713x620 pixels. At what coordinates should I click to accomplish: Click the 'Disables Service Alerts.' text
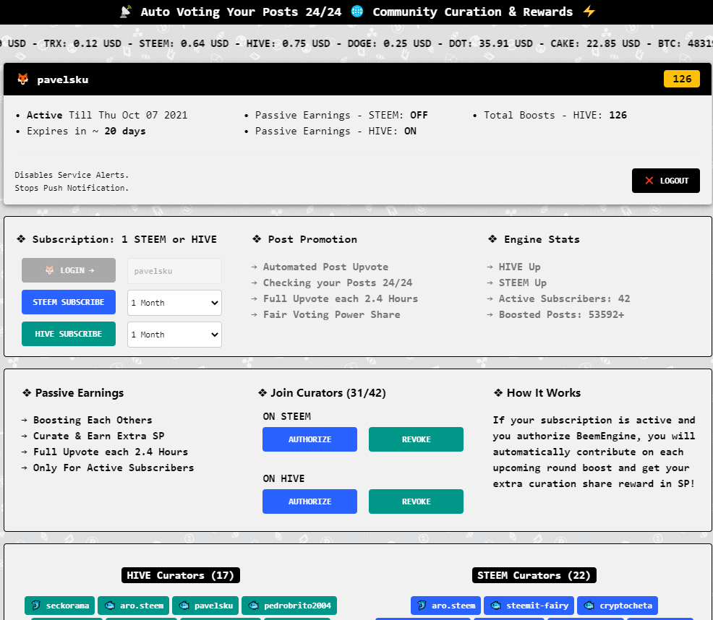(x=72, y=175)
